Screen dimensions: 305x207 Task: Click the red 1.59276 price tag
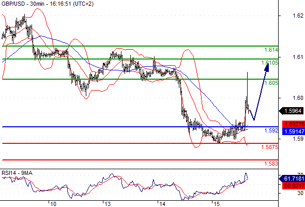(294, 124)
